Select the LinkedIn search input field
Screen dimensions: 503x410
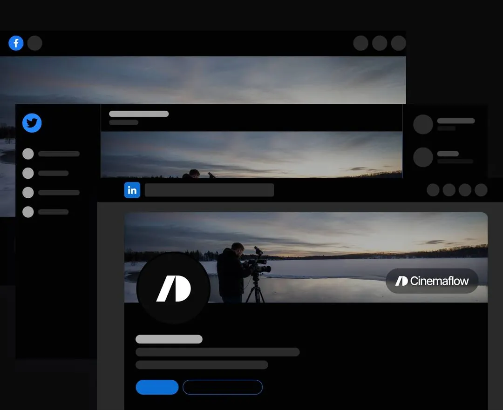pyautogui.click(x=209, y=190)
